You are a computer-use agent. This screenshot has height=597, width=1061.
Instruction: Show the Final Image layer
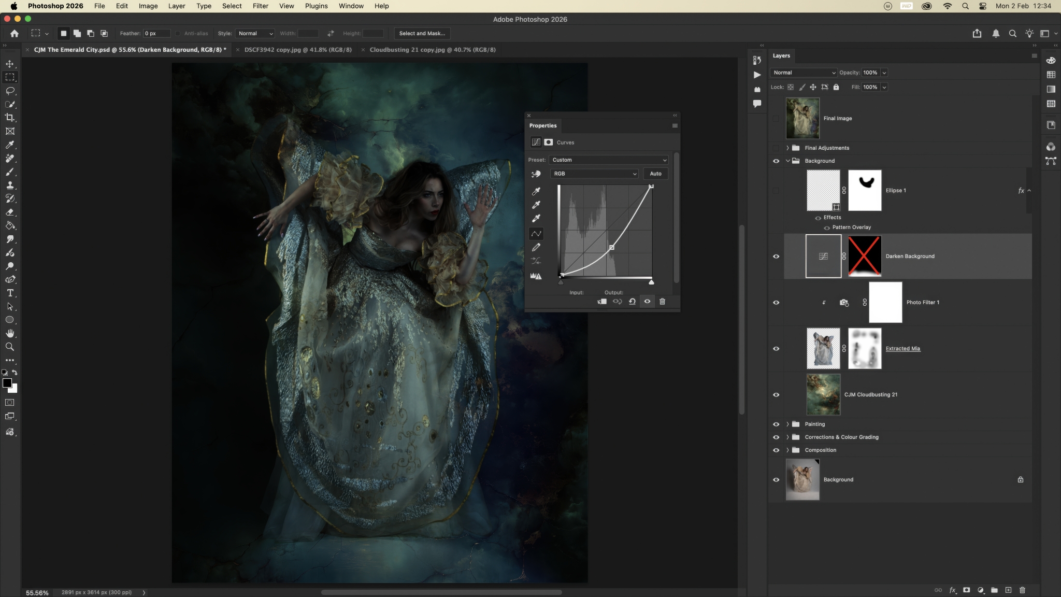click(776, 119)
